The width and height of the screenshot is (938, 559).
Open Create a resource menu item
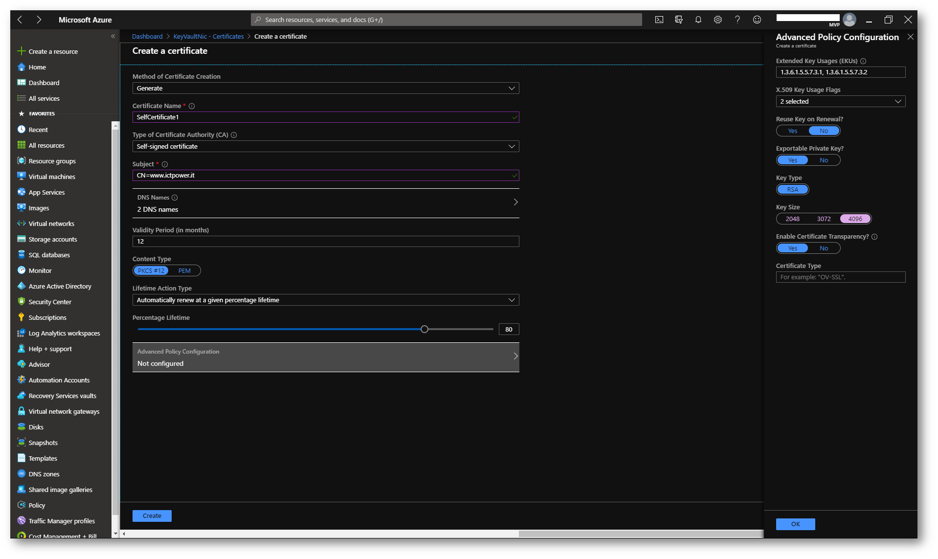click(53, 51)
